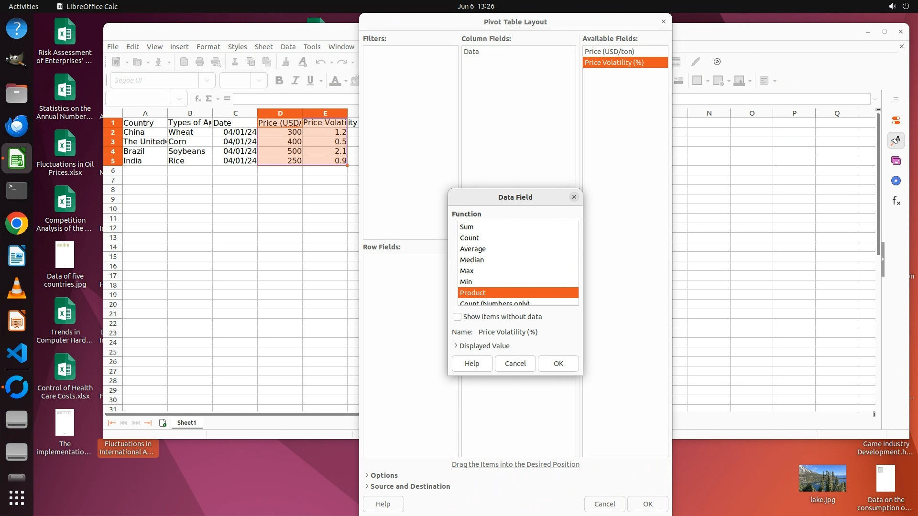The height and width of the screenshot is (516, 918).
Task: Toggle Bold formatting button
Action: [279, 80]
